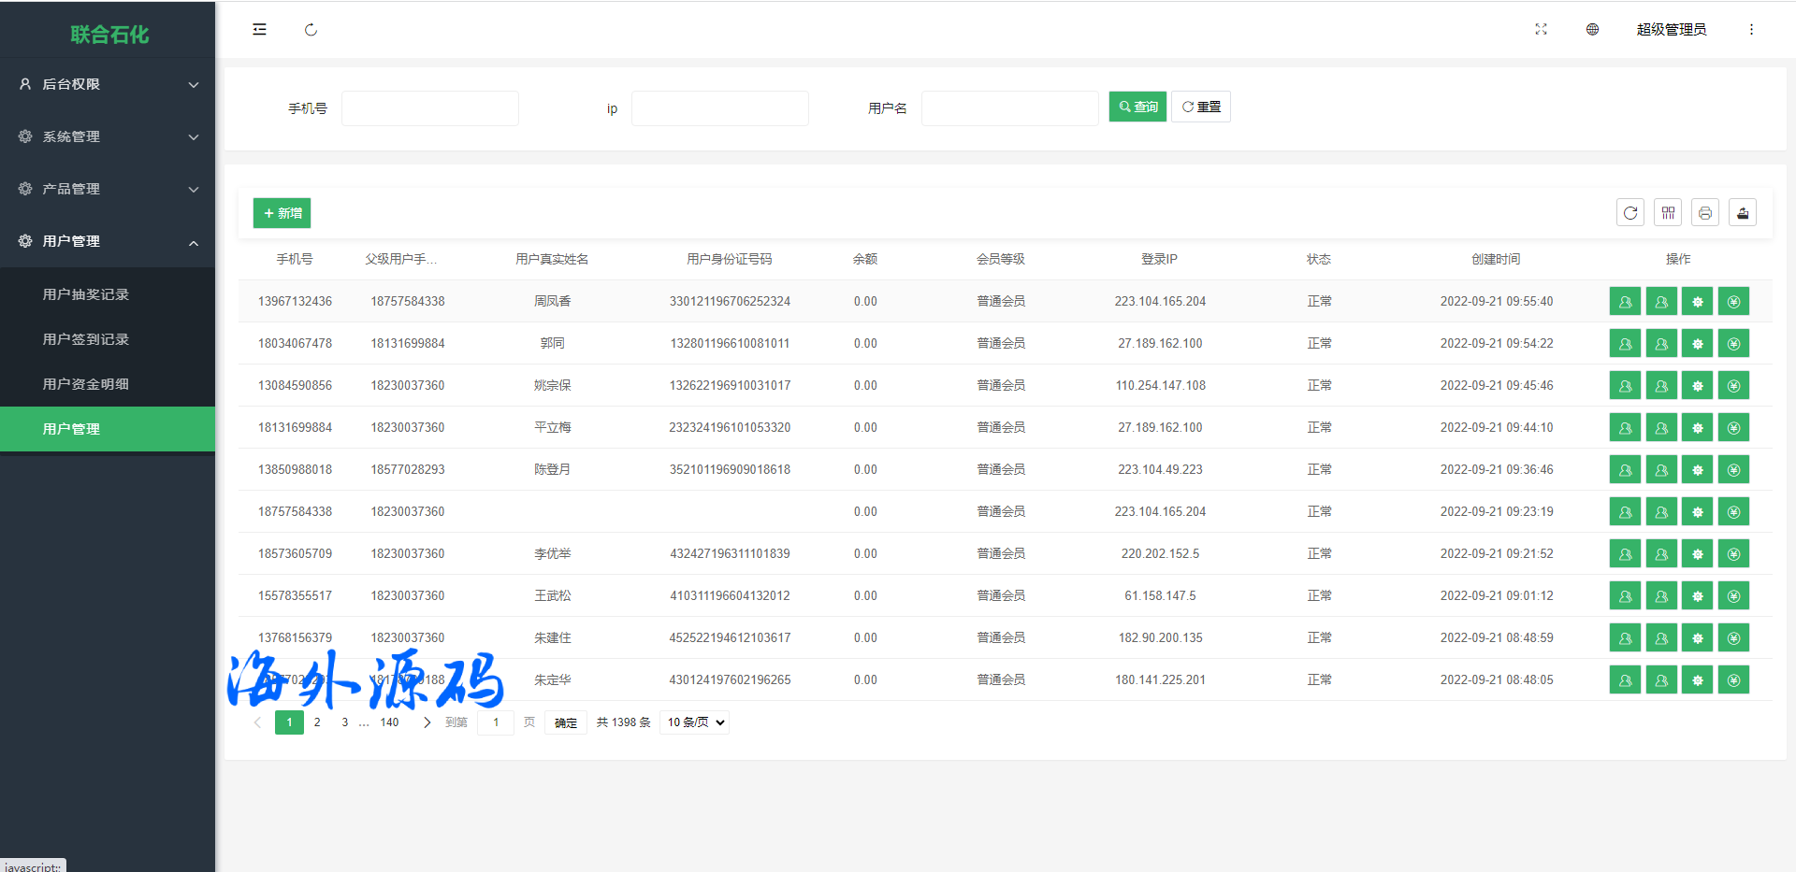Image resolution: width=1796 pixels, height=872 pixels.
Task: Click gear settings icon for user 13967132436
Action: pyautogui.click(x=1697, y=302)
